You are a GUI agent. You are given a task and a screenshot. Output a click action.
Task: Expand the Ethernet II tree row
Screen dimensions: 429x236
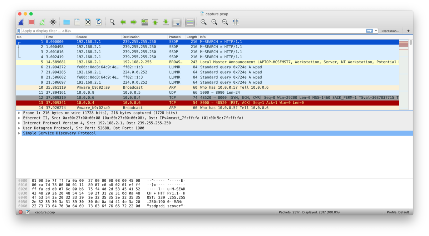[x=19, y=118]
